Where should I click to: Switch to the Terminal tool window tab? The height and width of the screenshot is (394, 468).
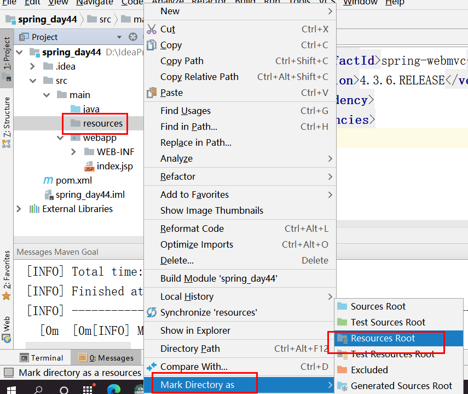tap(42, 357)
